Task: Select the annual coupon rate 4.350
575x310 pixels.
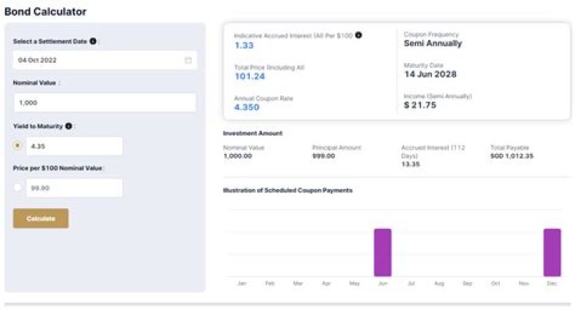Action: coord(247,108)
